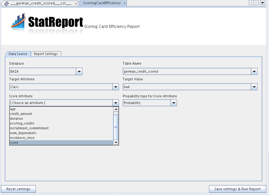Click the BAZA database field
The width and height of the screenshot is (269, 195).
click(x=43, y=71)
